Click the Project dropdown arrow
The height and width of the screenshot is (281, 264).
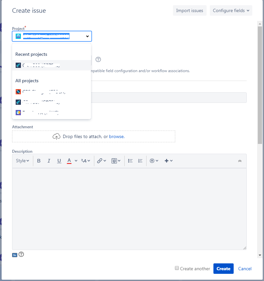click(87, 36)
